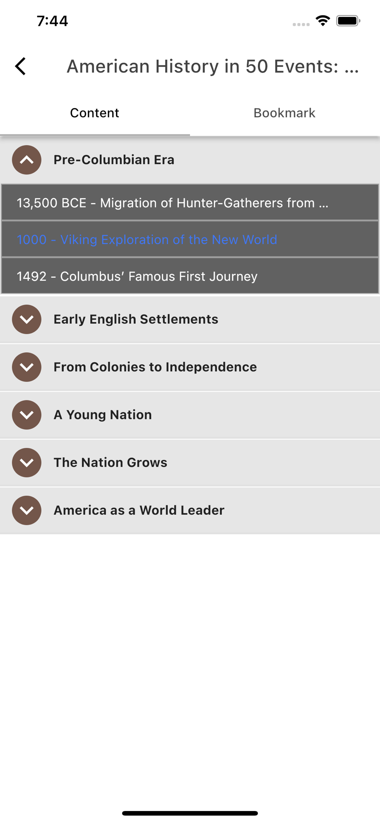Tap From Colonies to Independence heading
The height and width of the screenshot is (823, 380).
coord(155,367)
